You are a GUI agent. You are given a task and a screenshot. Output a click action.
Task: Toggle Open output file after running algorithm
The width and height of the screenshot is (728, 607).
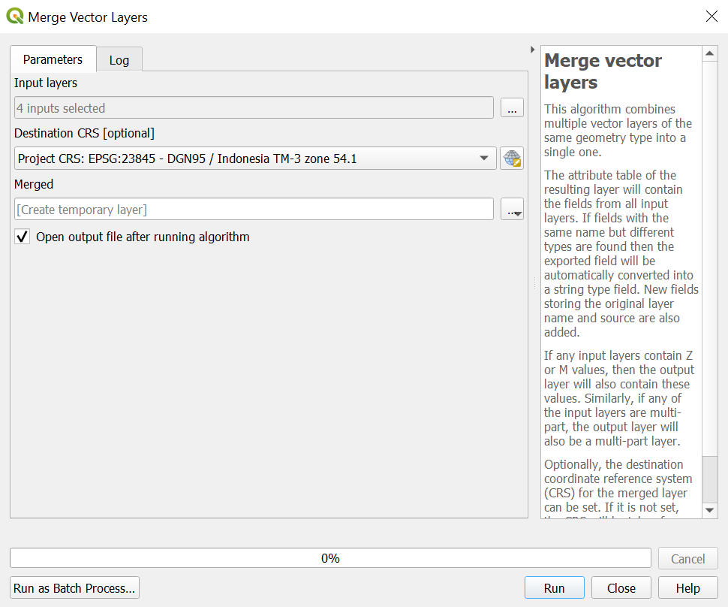coord(23,237)
